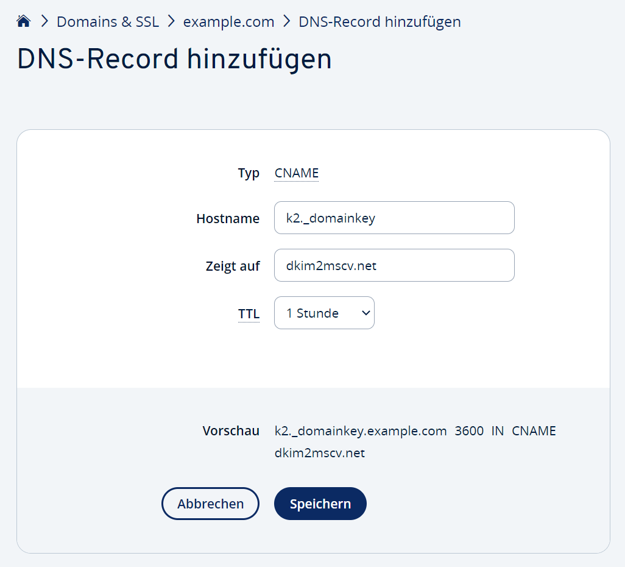Click the 3600 value in the preview
Viewport: 625px width, 567px height.
(x=469, y=431)
